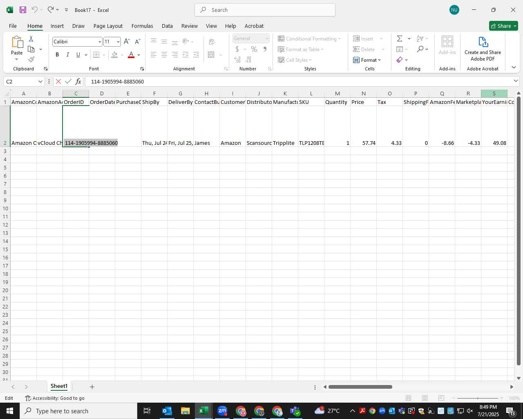Open the Customize Quick Access Toolbar dropdown

point(66,10)
